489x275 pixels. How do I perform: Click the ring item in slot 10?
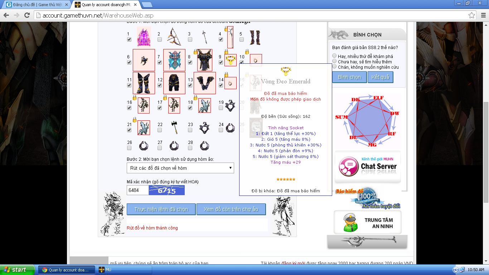pos(256,60)
